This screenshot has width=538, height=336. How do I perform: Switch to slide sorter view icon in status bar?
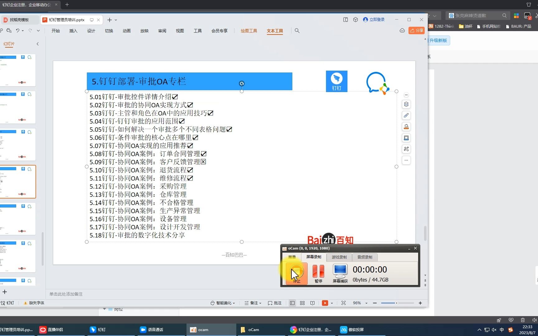click(302, 303)
